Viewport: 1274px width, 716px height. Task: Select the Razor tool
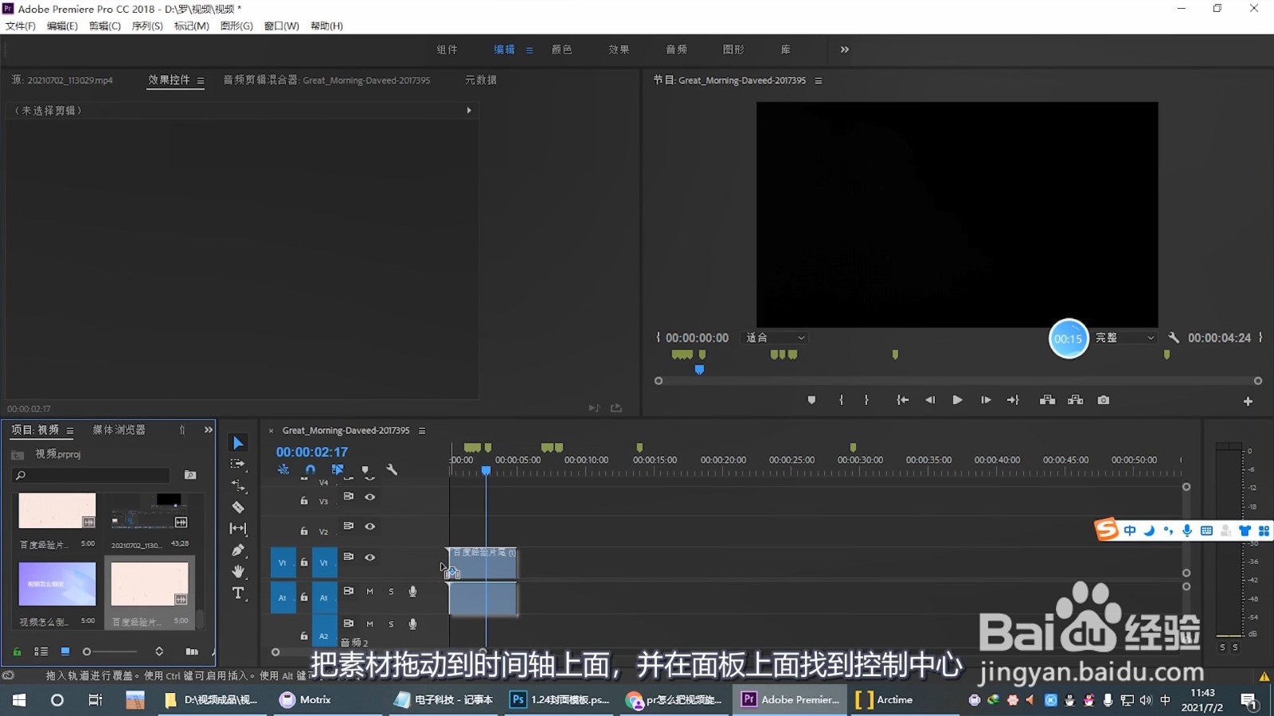coord(238,507)
